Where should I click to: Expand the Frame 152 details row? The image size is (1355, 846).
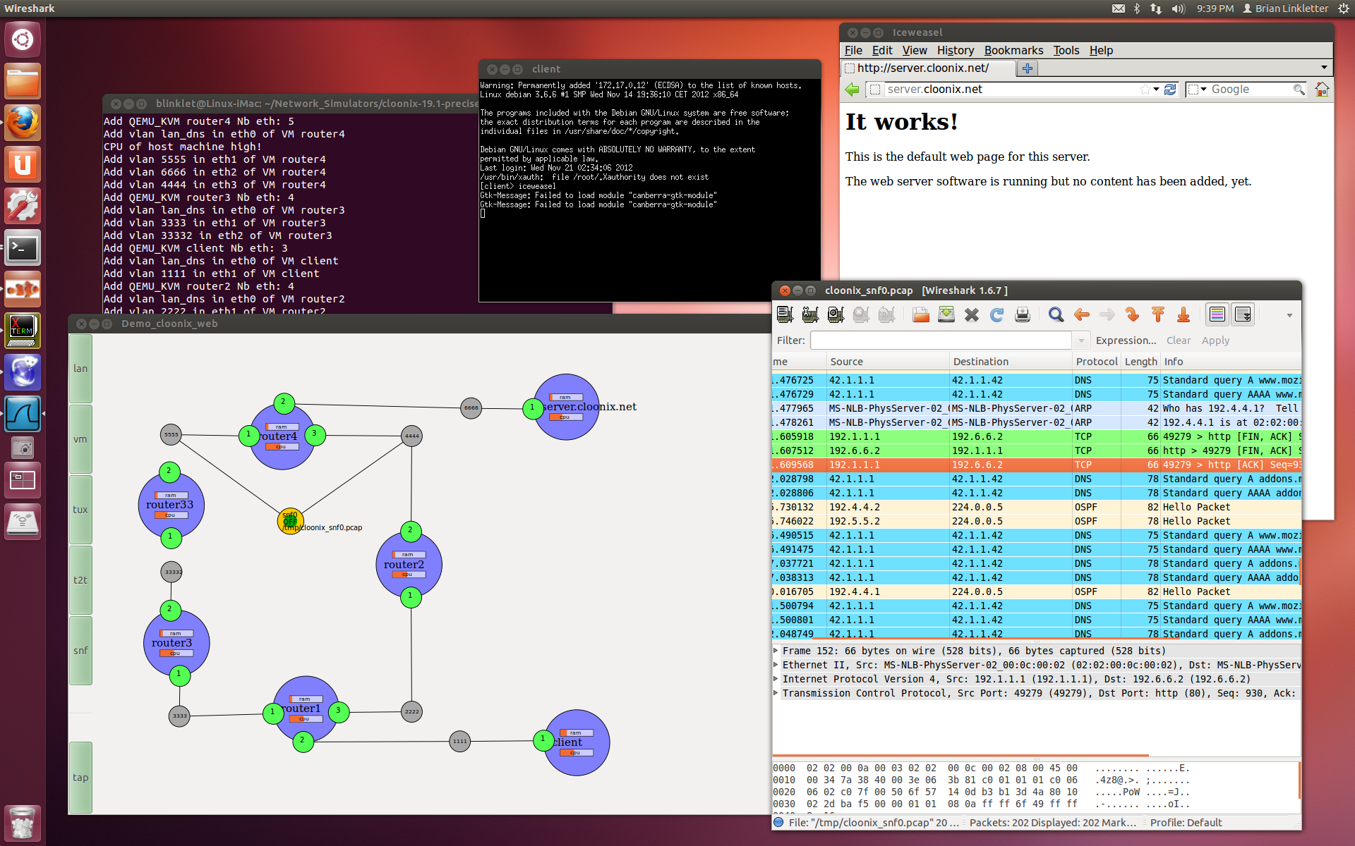[x=776, y=651]
